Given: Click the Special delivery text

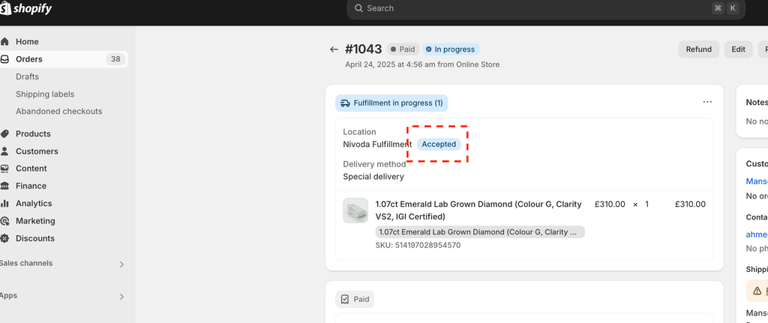Looking at the screenshot, I should coord(373,177).
